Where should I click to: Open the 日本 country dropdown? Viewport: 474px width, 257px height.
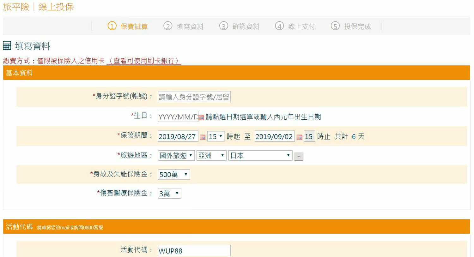(x=260, y=155)
